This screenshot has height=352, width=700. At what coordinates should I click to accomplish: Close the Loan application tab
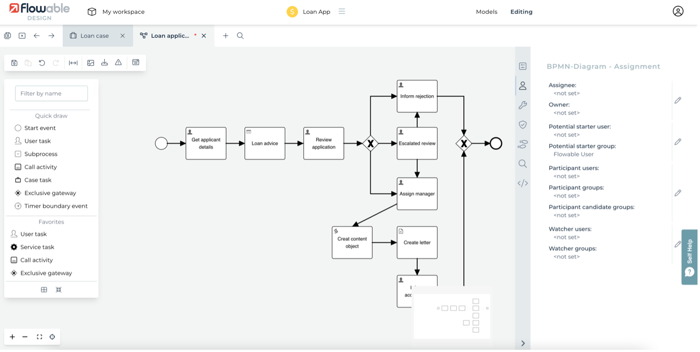tap(204, 36)
